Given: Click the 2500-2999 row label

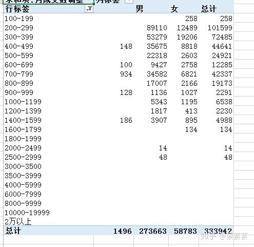Looking at the screenshot, I should tap(23, 157).
